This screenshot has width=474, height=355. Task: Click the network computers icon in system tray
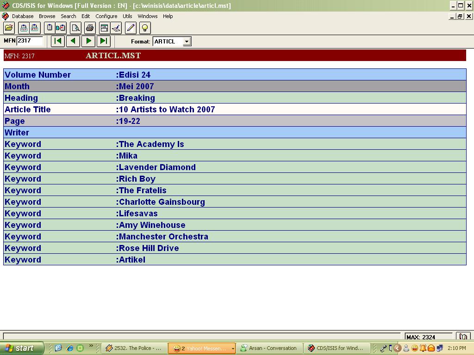440,348
